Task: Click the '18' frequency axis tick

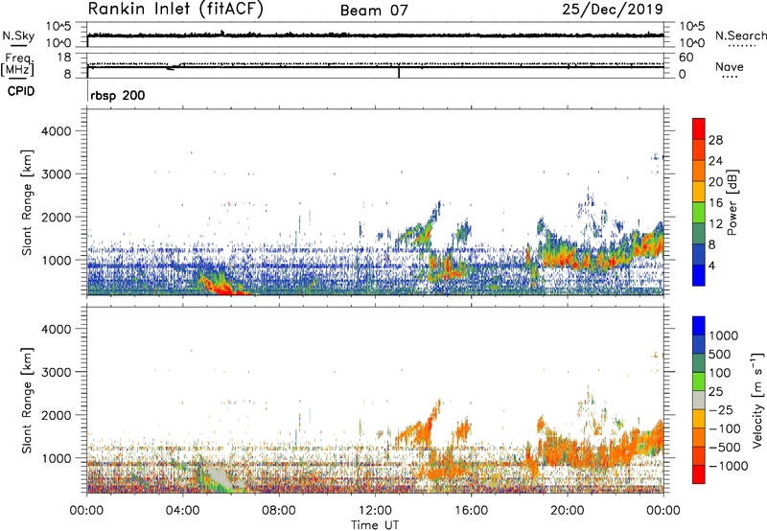Action: click(x=64, y=58)
